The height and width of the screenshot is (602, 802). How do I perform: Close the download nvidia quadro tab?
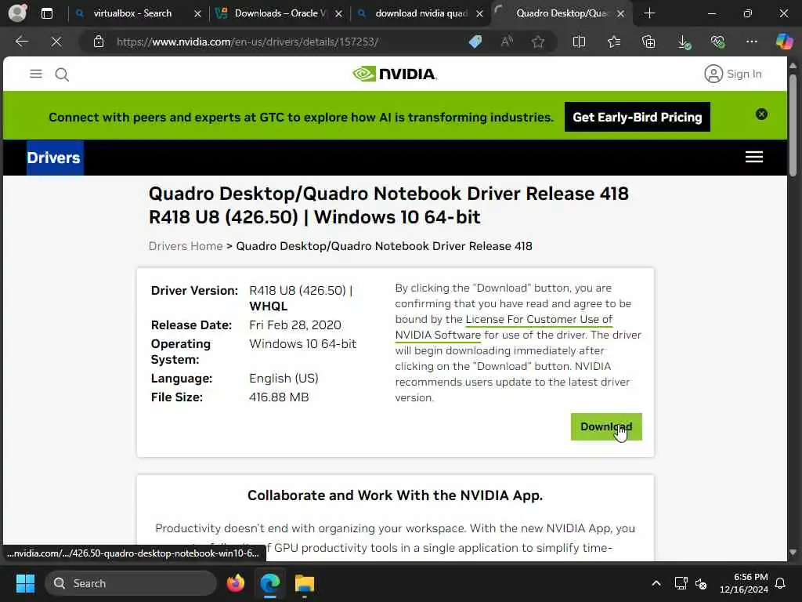pyautogui.click(x=479, y=14)
